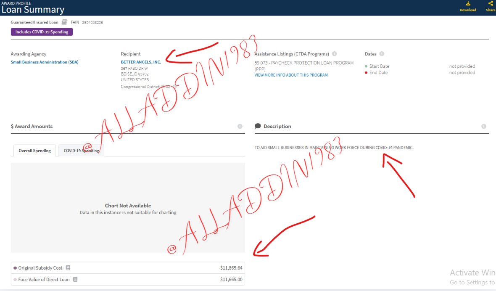Image resolution: width=496 pixels, height=291 pixels.
Task: Click the Face Value of Direct Loan label
Action: [44, 279]
